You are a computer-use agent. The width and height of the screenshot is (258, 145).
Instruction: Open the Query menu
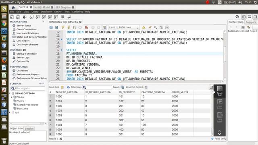(x=35, y=12)
